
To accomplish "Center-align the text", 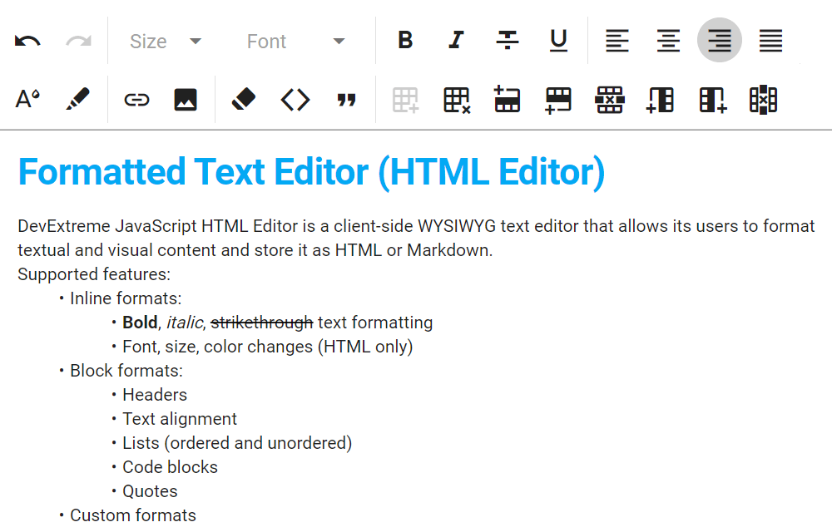I will (668, 40).
